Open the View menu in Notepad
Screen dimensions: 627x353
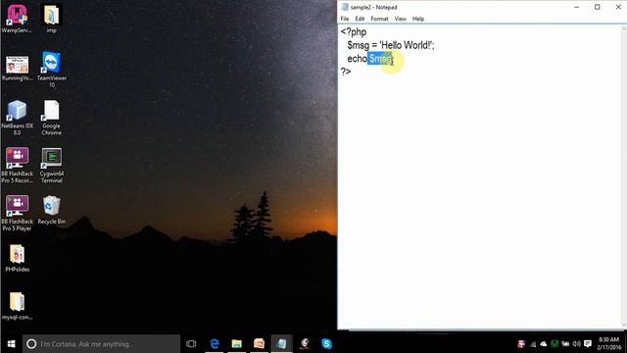point(401,19)
